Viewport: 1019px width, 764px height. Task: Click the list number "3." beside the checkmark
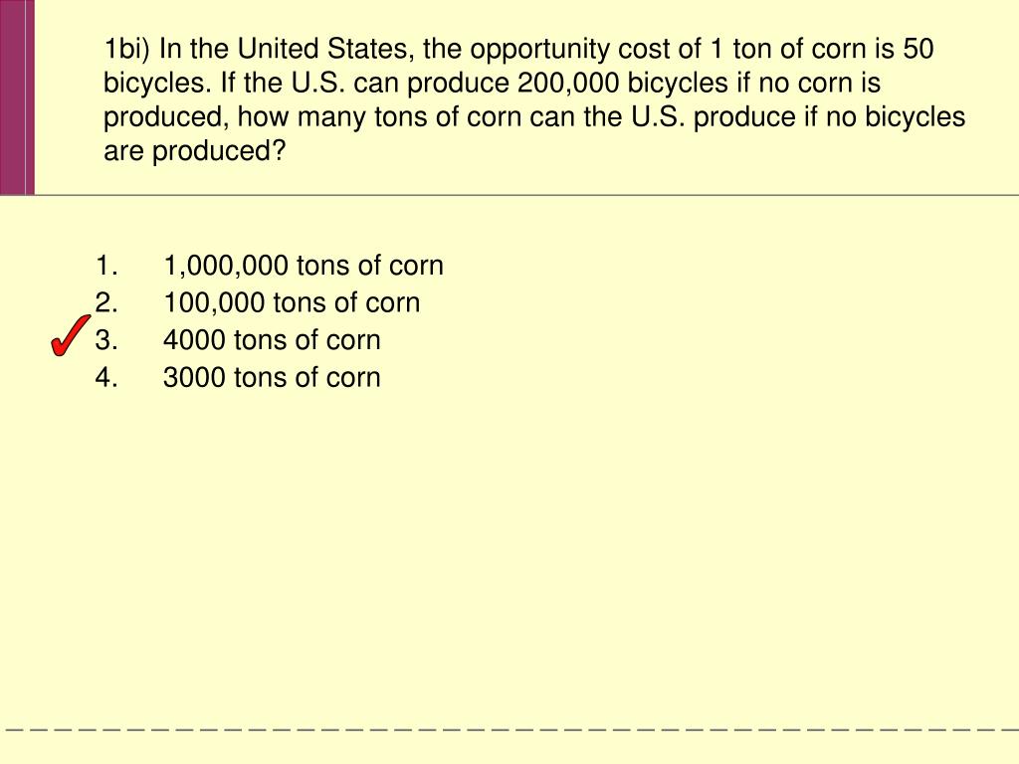tap(106, 340)
